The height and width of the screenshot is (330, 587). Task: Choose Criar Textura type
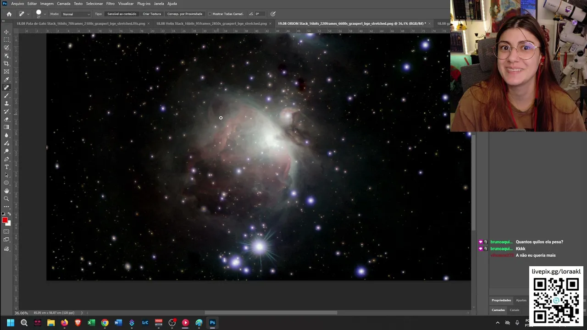(152, 14)
